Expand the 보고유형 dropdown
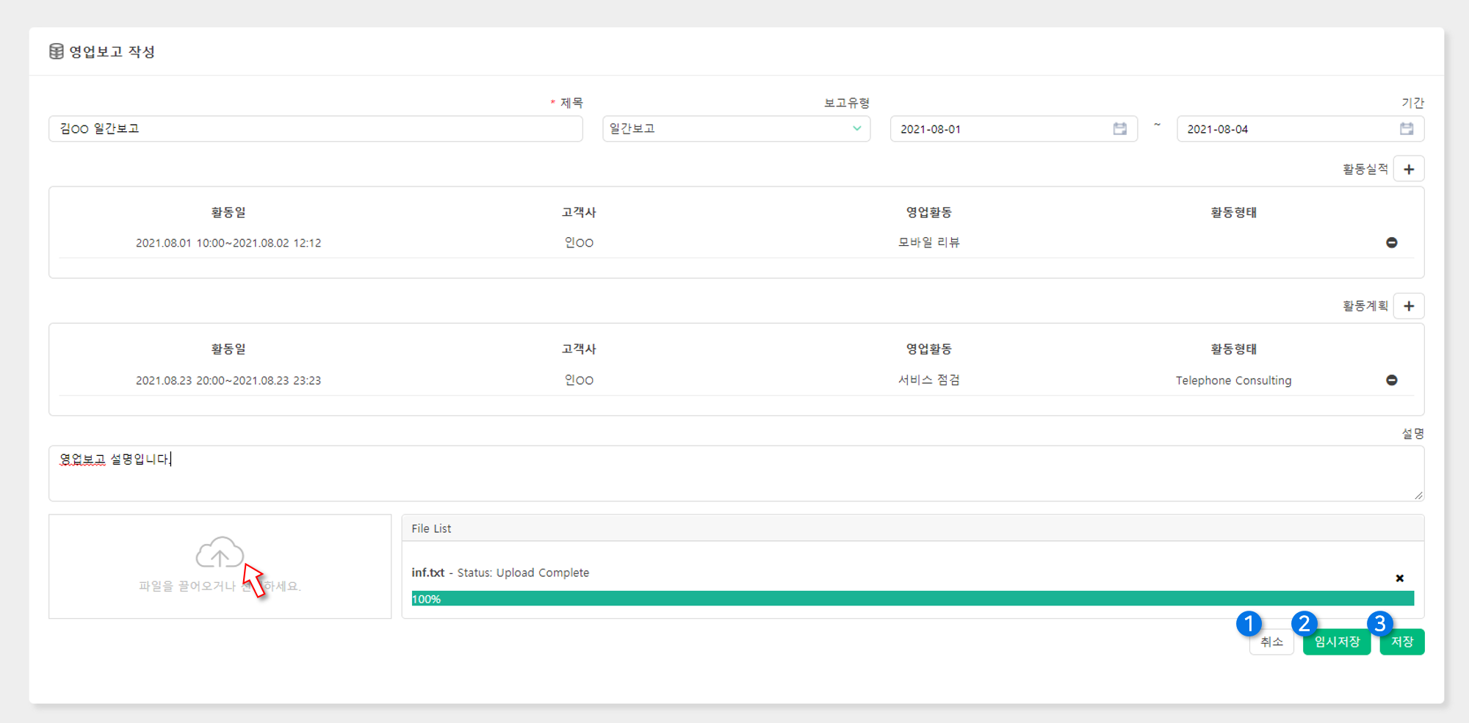Screen dimensions: 1469x723 [734, 129]
